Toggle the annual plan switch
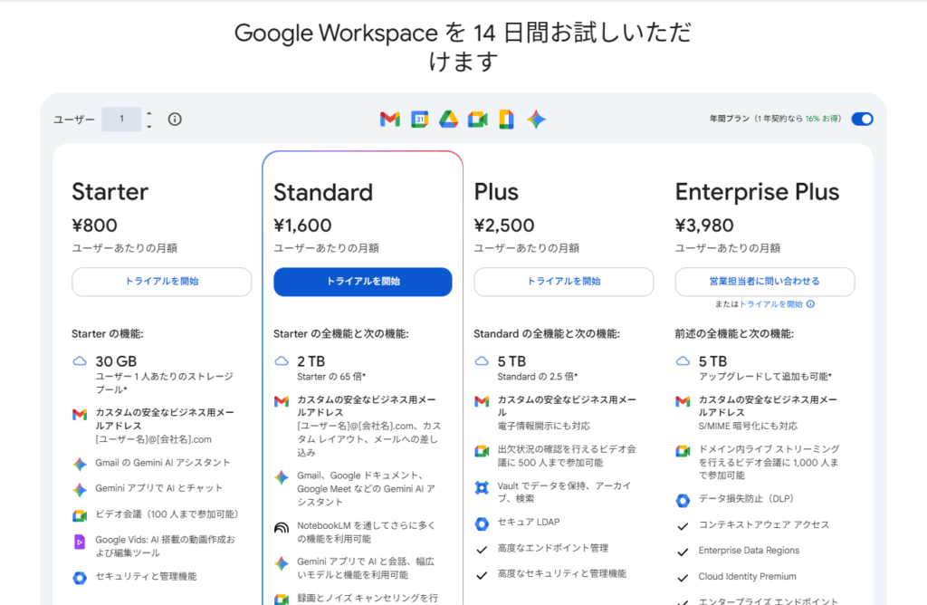This screenshot has width=927, height=605. (x=862, y=119)
